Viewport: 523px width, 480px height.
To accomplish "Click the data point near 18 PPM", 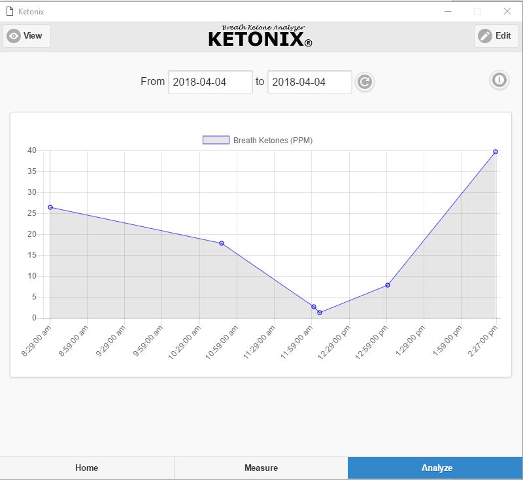I will (x=222, y=243).
